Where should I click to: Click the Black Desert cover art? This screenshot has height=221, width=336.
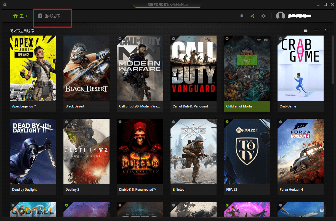click(86, 68)
